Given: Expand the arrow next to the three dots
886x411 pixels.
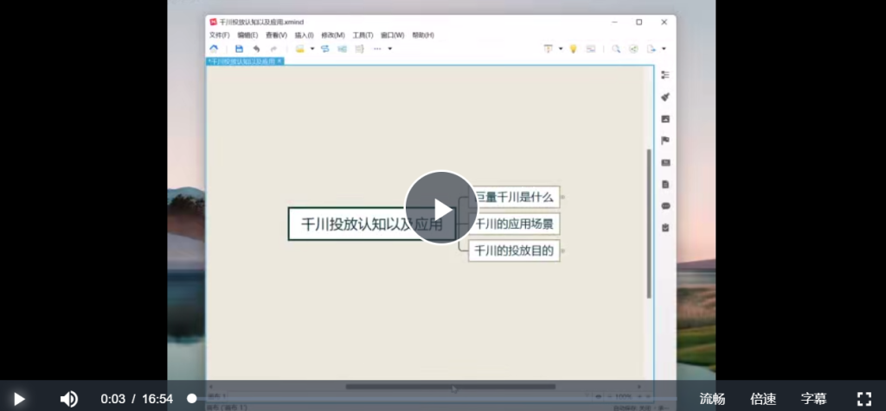Looking at the screenshot, I should (x=389, y=49).
